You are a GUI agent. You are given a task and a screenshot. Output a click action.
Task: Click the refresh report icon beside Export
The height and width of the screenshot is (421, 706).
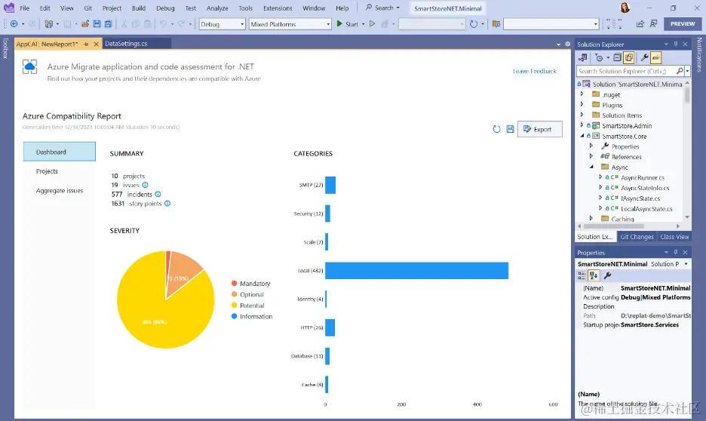pyautogui.click(x=496, y=129)
